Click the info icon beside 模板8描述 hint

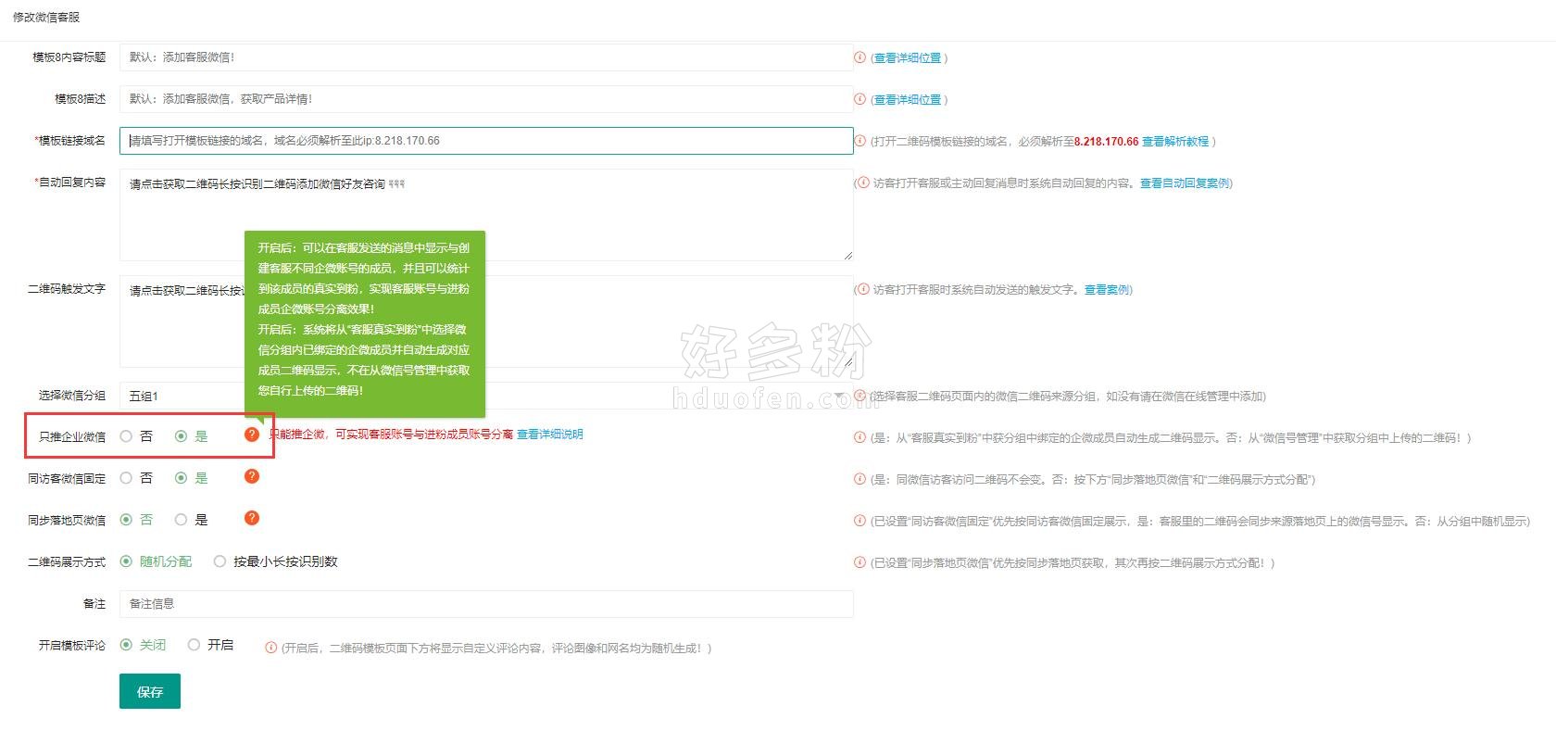(x=860, y=99)
